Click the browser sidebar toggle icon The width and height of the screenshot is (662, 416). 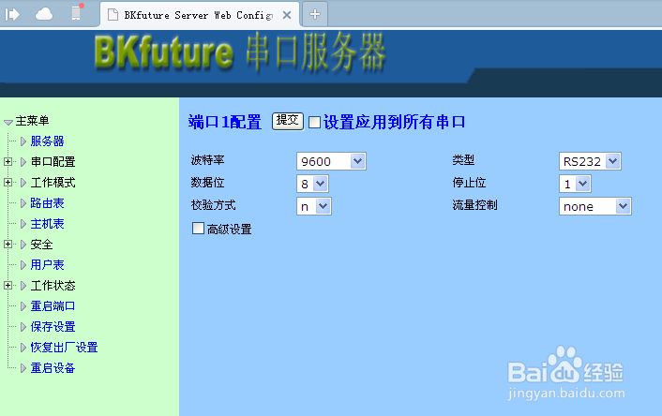[12, 15]
